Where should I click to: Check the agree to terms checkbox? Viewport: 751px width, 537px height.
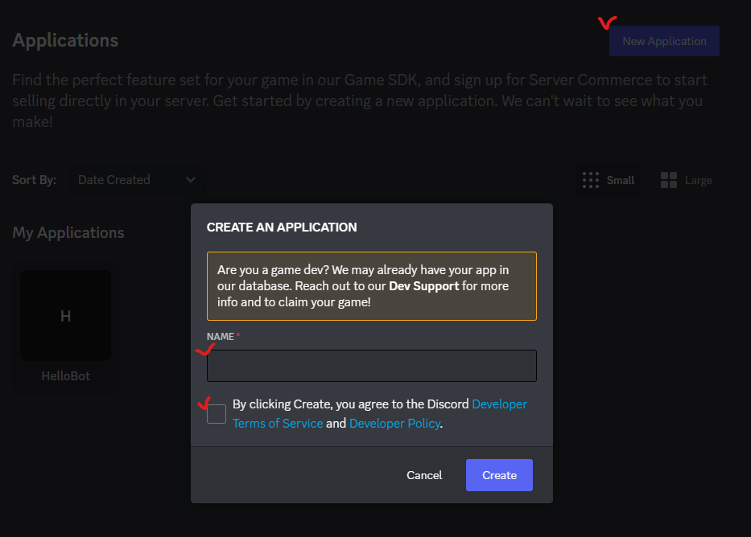pyautogui.click(x=217, y=414)
